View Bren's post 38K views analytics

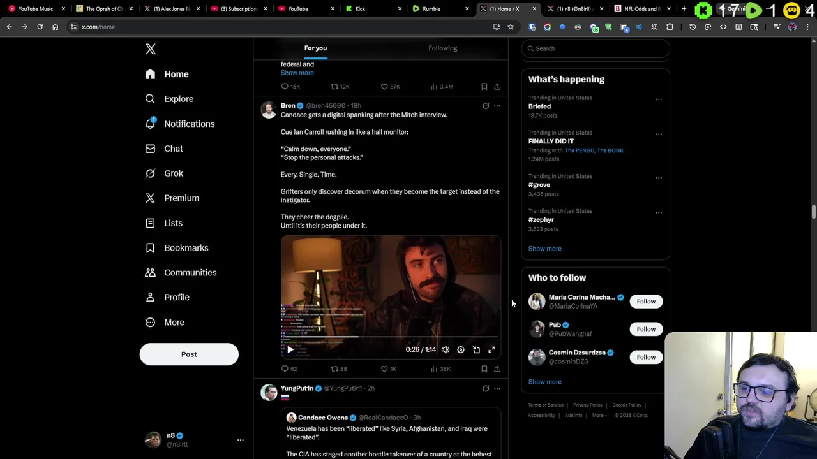pyautogui.click(x=440, y=369)
